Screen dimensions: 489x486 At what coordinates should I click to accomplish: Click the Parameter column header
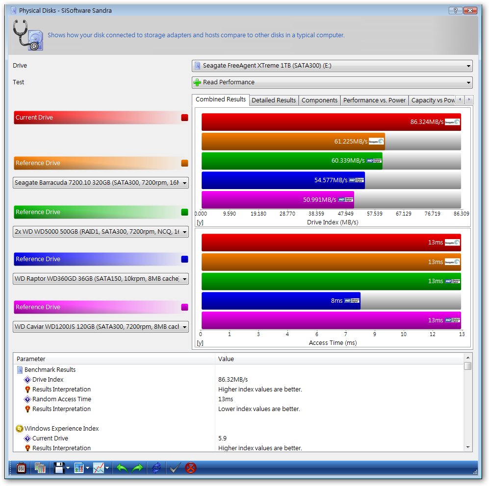114,359
